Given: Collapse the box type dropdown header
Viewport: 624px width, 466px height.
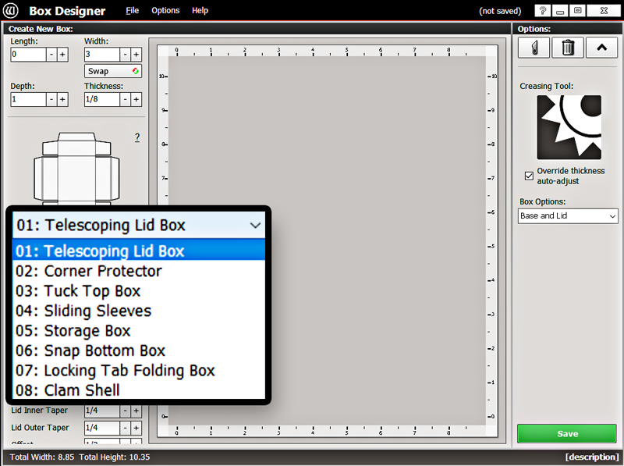Looking at the screenshot, I should click(x=139, y=225).
